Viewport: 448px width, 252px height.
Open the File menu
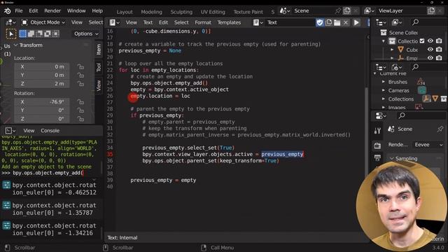pos(19,11)
